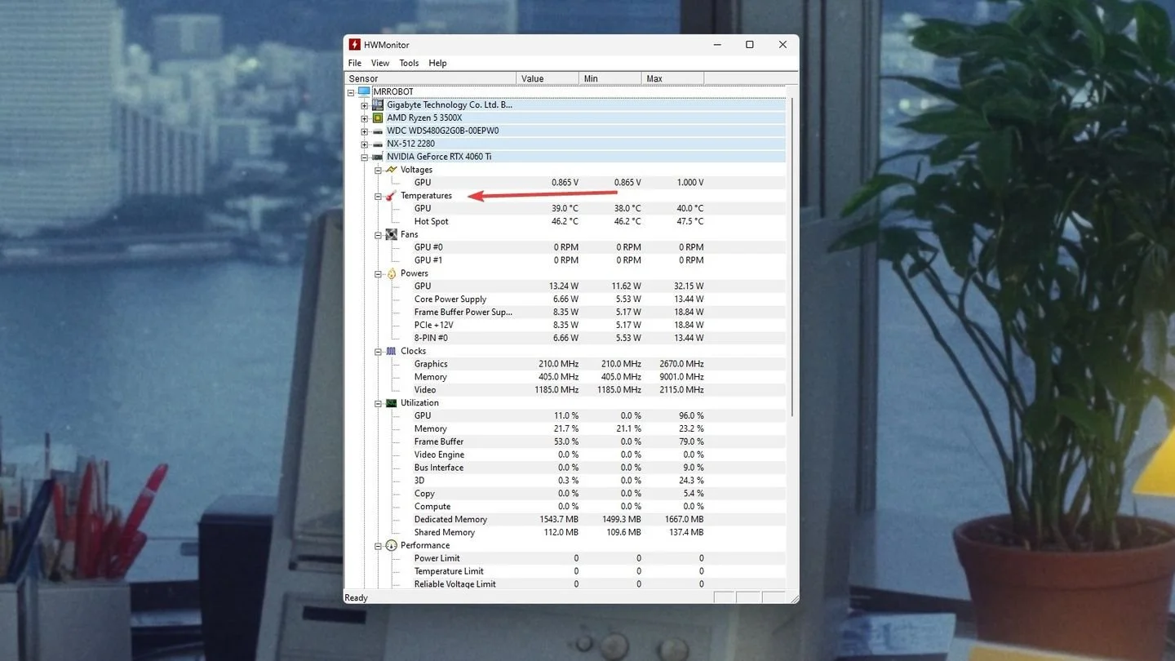Open the Help menu
Viewport: 1175px width, 661px height.
(437, 63)
